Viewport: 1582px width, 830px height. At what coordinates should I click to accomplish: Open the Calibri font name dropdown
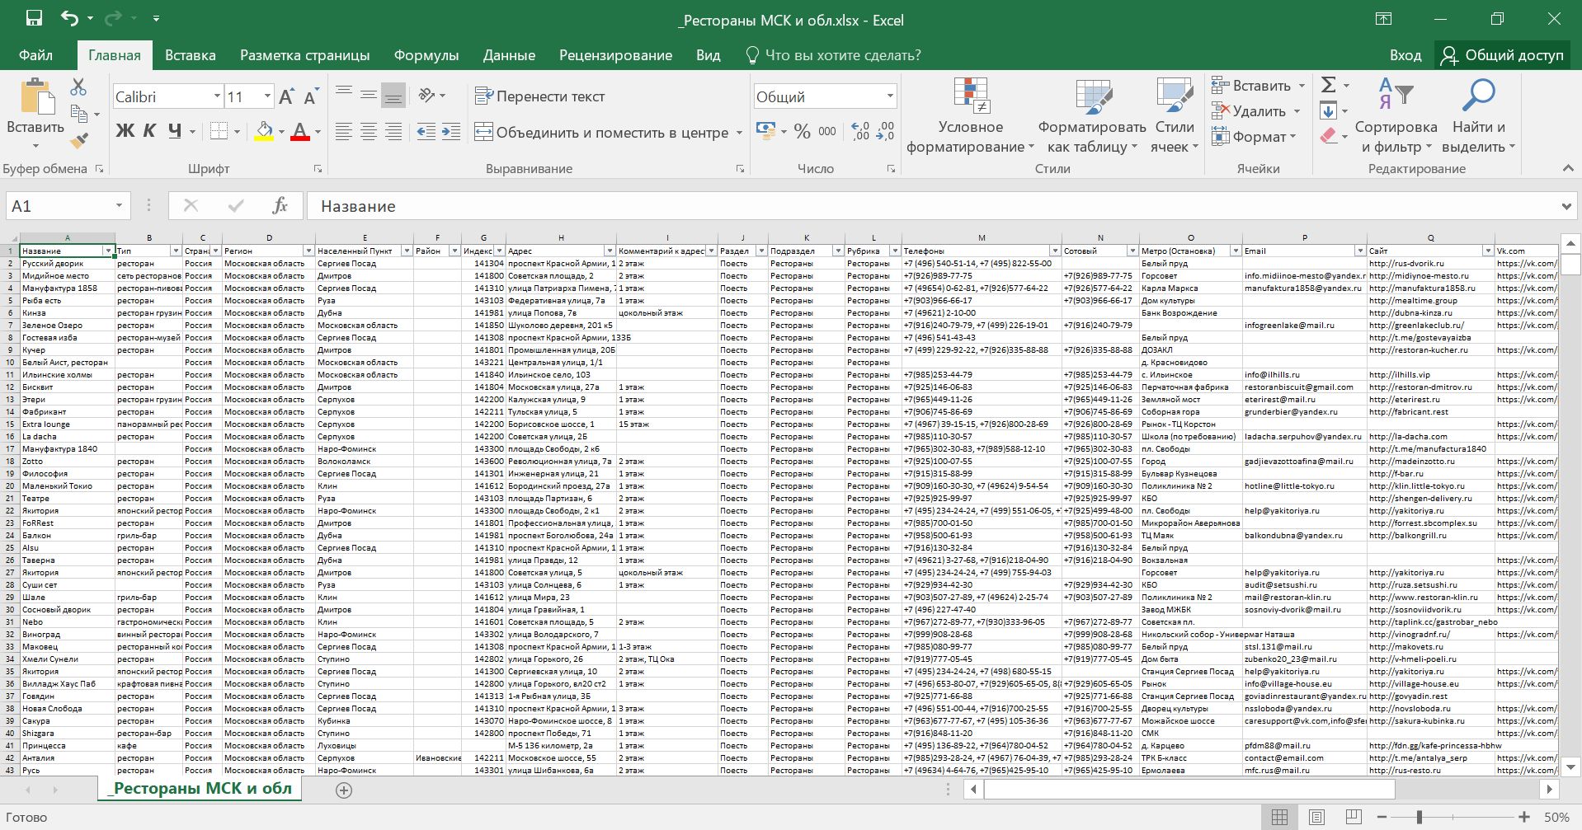217,96
